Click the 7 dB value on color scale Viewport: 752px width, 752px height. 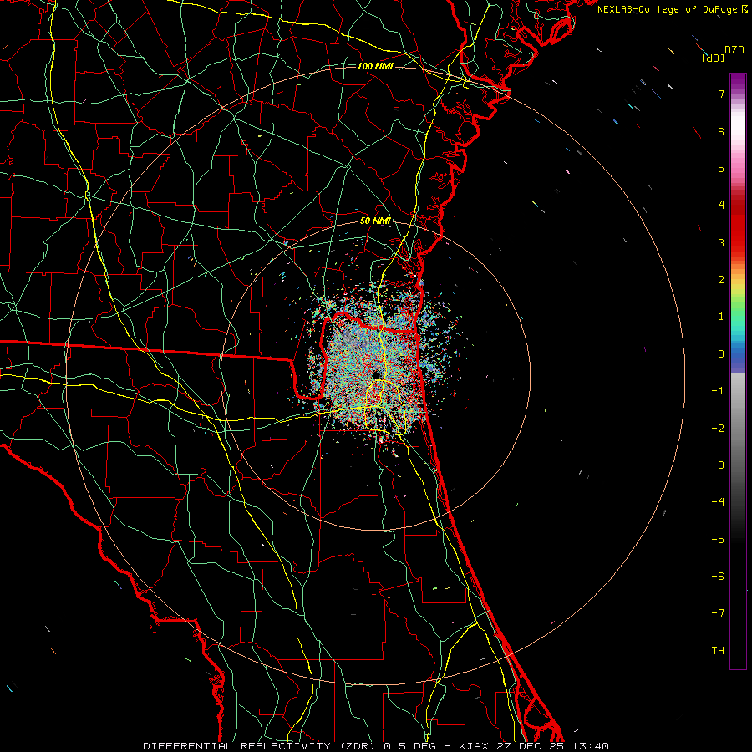point(721,94)
